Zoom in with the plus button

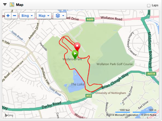point(8,16)
